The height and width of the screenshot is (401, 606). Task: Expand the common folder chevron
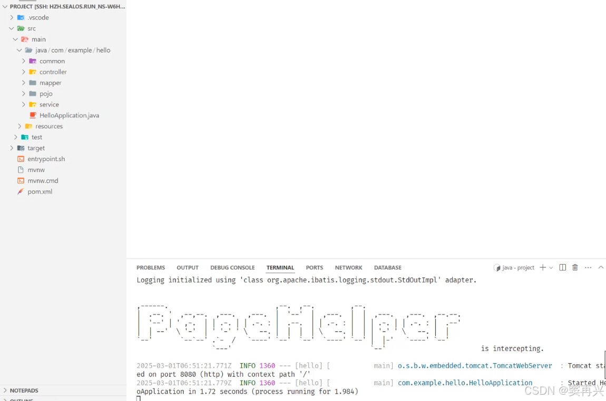[x=24, y=61]
